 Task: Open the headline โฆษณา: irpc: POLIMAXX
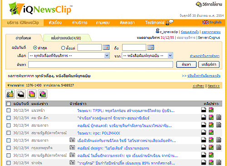[x=99, y=133]
